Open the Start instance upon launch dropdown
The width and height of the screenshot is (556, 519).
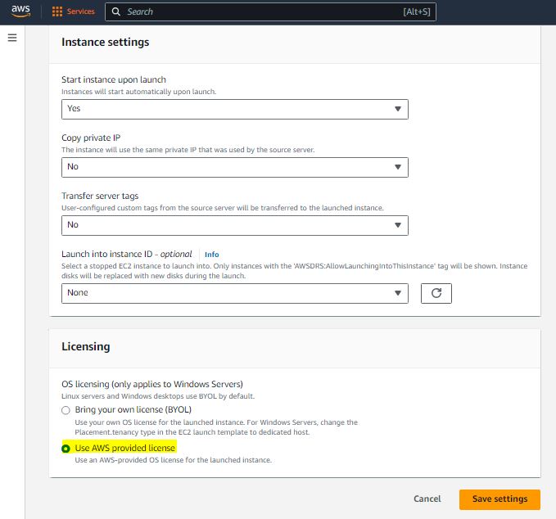point(234,109)
